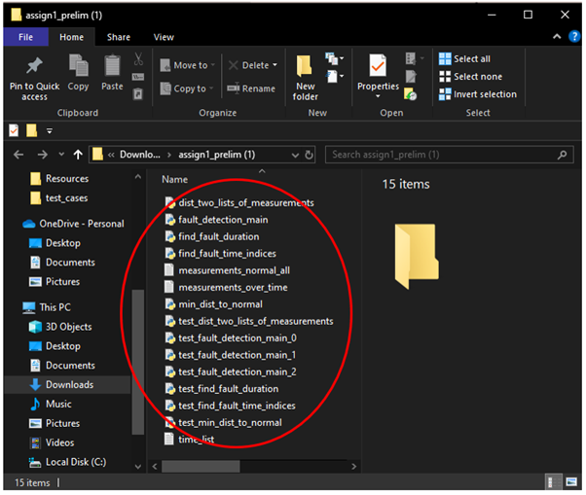Click the Delete button
Screen dimensions: 586x495
point(249,65)
